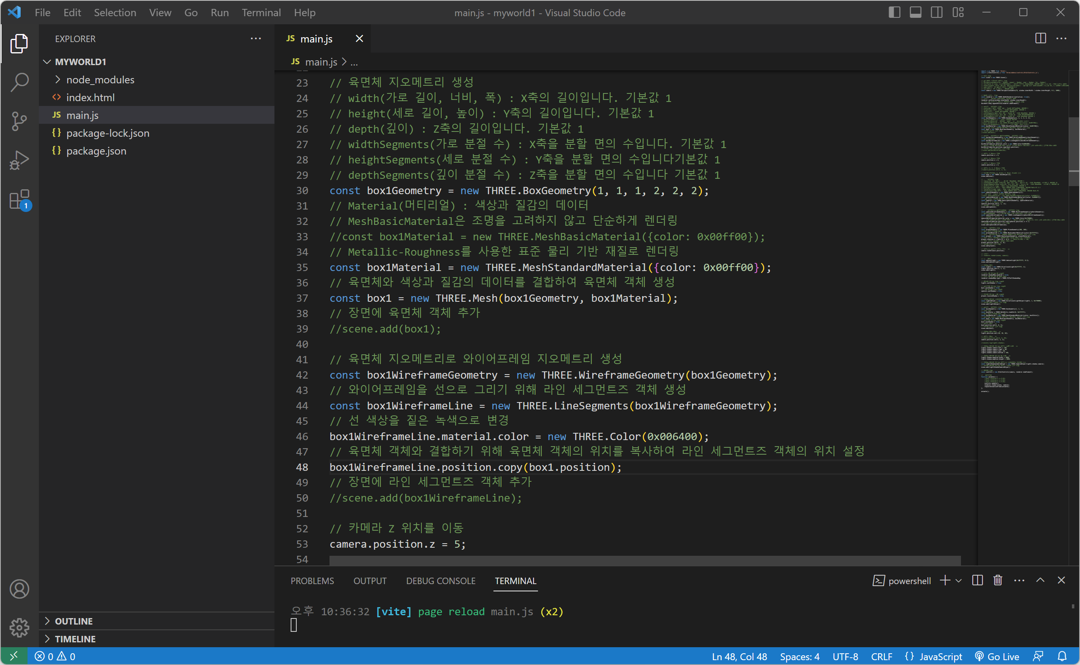Open the Search view in activity bar
Screen dimensions: 1080x665
[19, 82]
